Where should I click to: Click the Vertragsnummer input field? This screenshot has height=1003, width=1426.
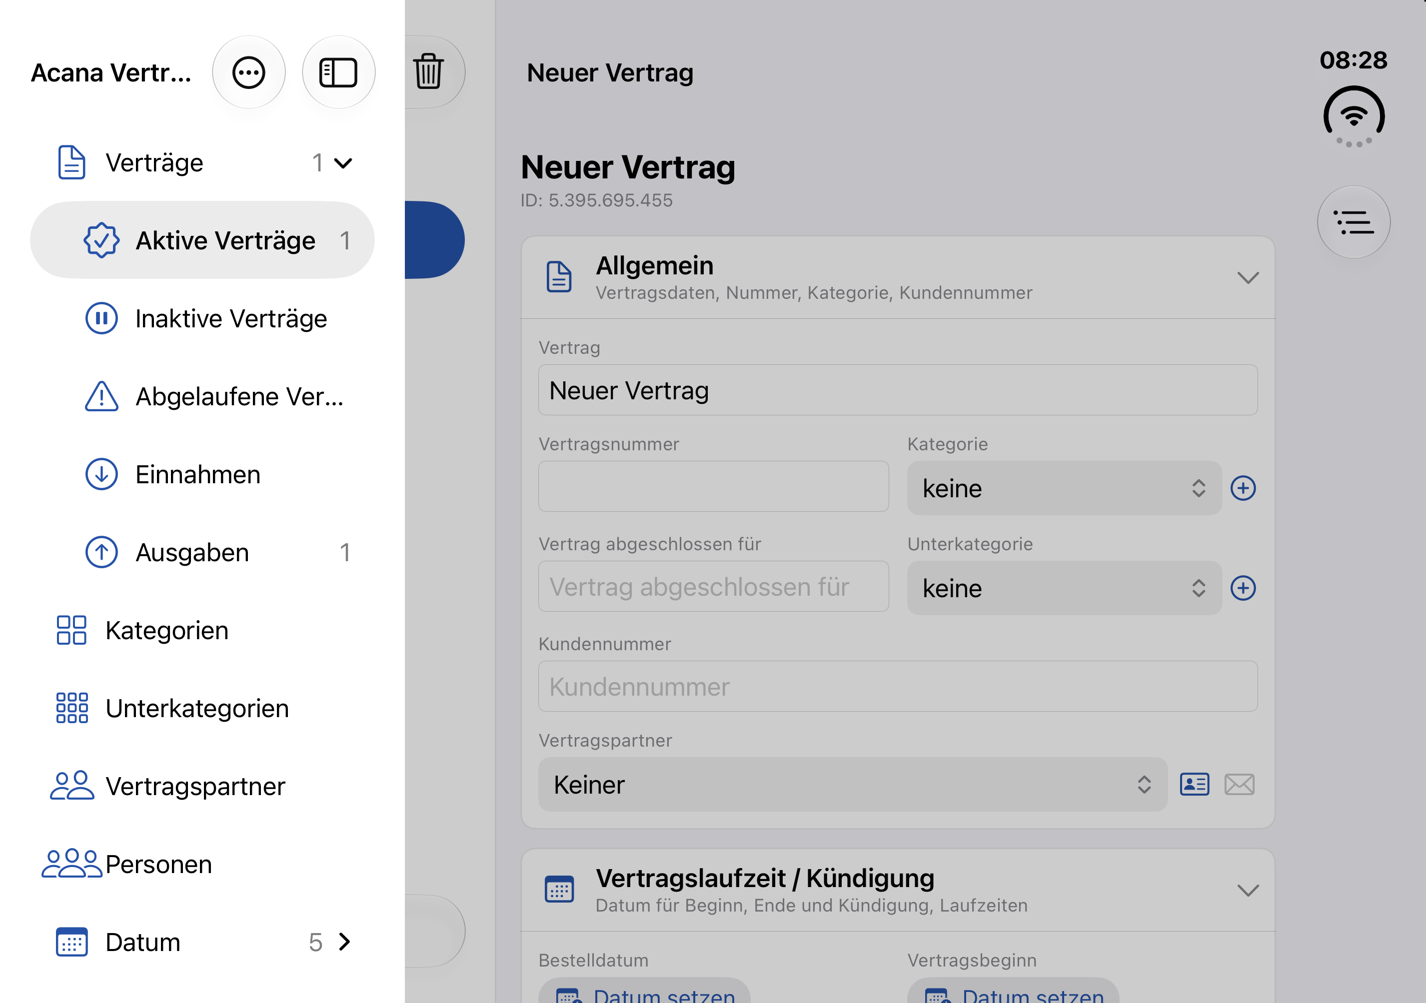(713, 486)
